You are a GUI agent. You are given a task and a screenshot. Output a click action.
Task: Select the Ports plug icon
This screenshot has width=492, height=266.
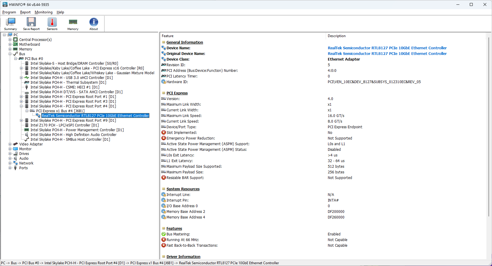tap(15, 168)
